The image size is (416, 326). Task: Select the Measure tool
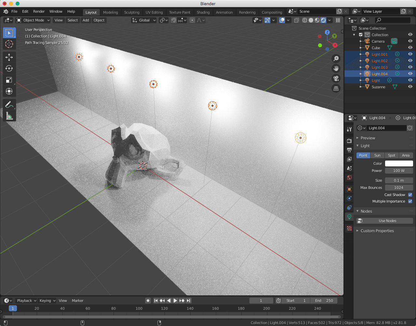(9, 116)
